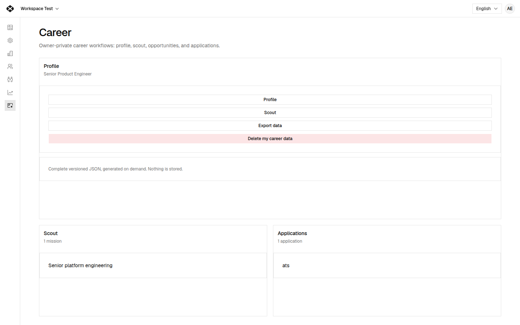The height and width of the screenshot is (325, 520).
Task: Open the AE user avatar menu
Action: coord(510,9)
